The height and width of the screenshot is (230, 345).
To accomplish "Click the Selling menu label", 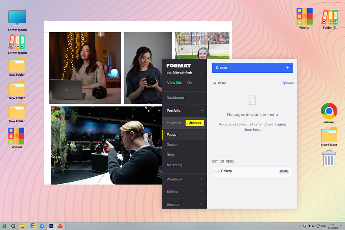I will click(172, 192).
